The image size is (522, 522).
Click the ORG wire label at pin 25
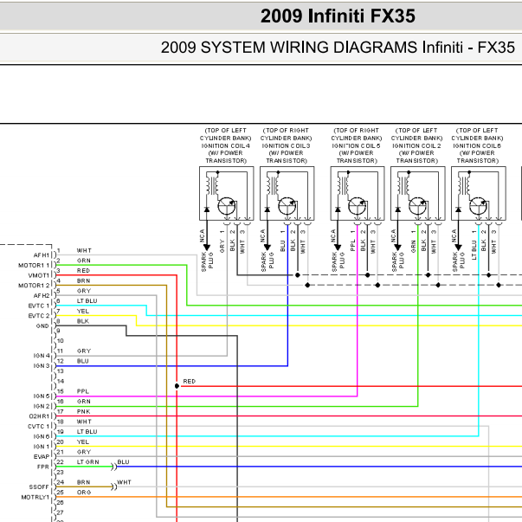(x=84, y=493)
